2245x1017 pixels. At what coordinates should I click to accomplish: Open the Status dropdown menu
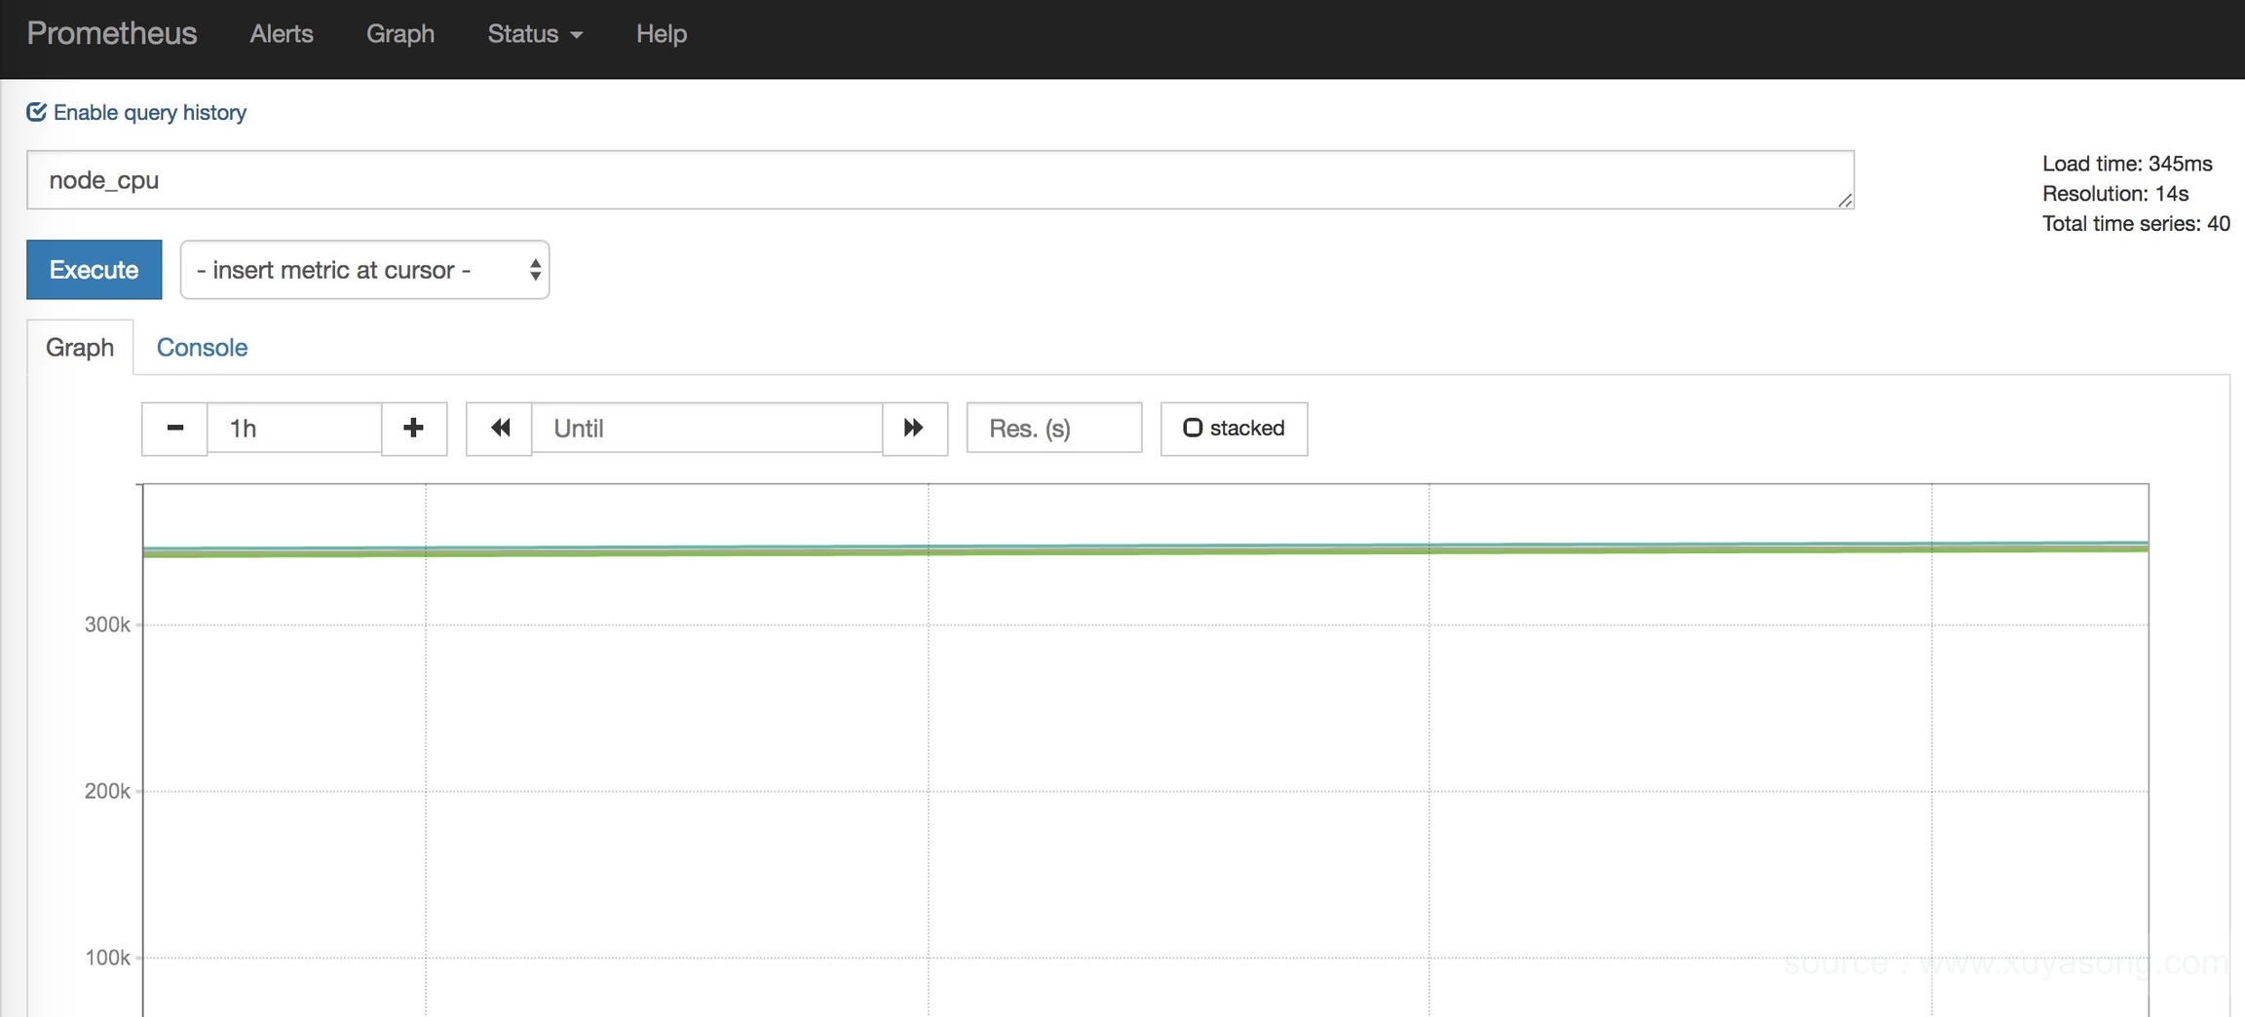click(x=534, y=34)
